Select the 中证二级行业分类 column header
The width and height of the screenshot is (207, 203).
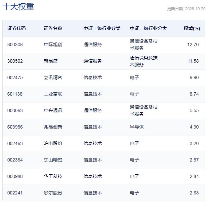pyautogui.click(x=148, y=28)
